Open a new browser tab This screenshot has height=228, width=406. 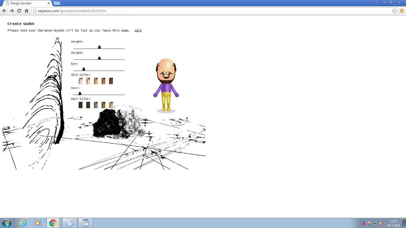click(57, 3)
